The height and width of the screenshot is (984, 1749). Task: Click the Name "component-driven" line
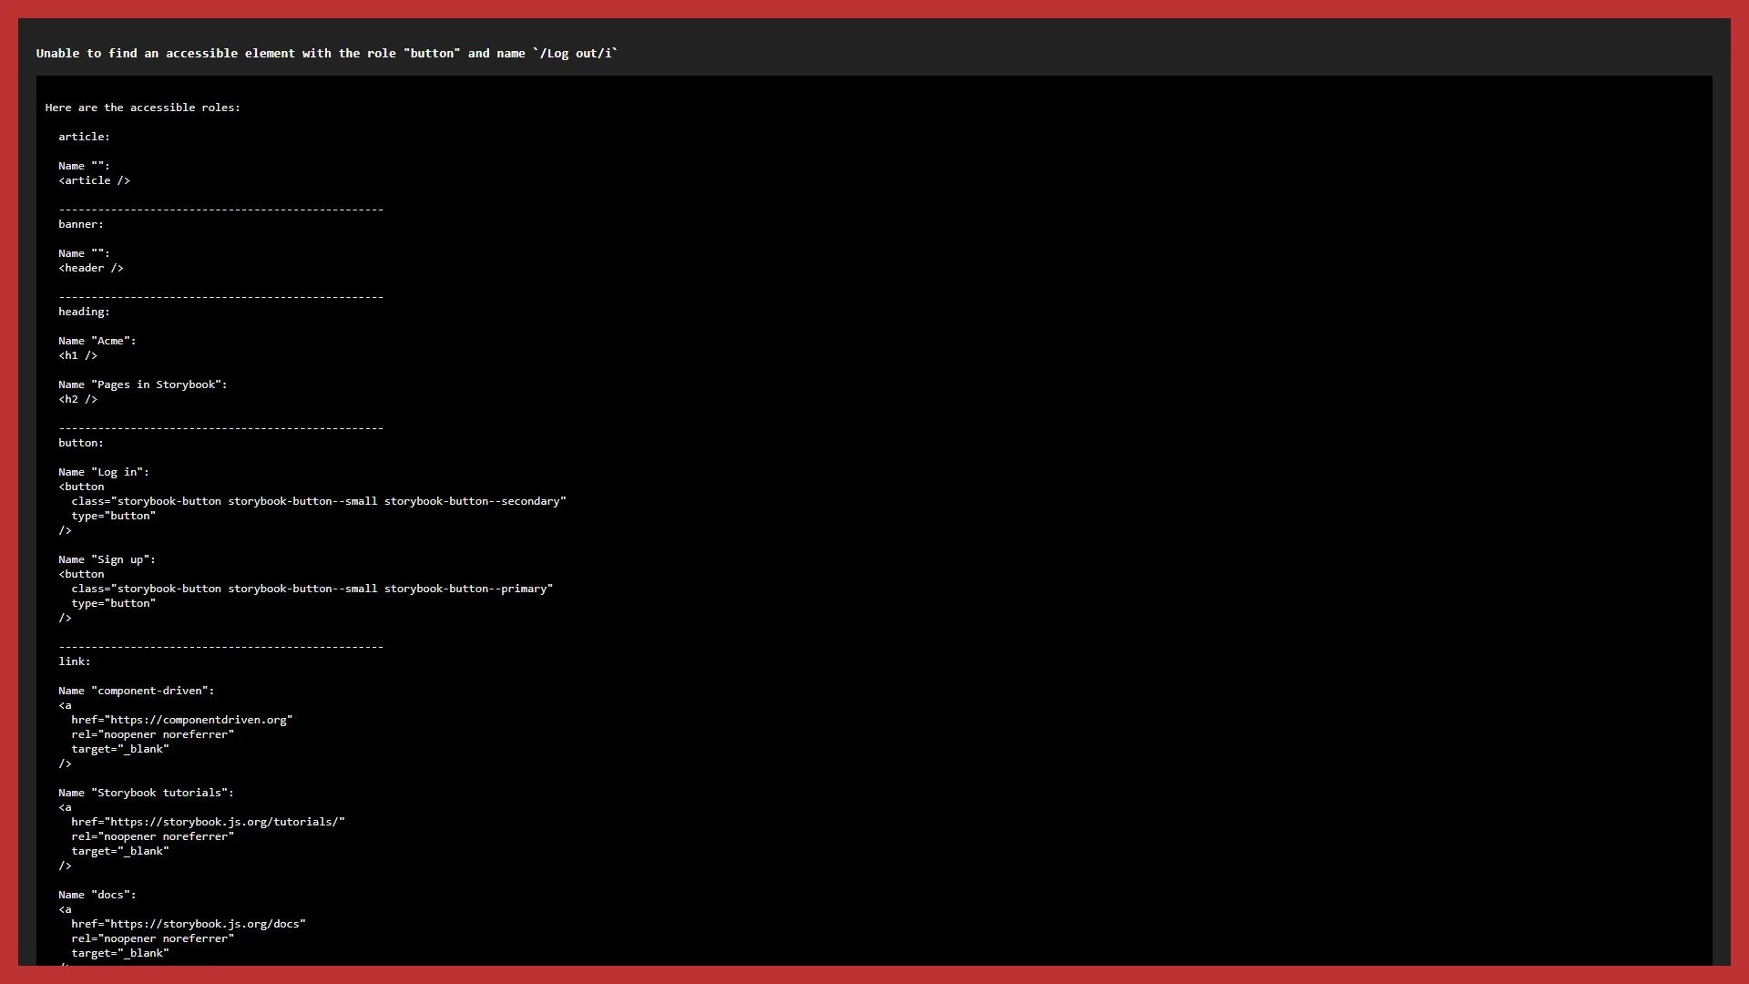coord(137,691)
